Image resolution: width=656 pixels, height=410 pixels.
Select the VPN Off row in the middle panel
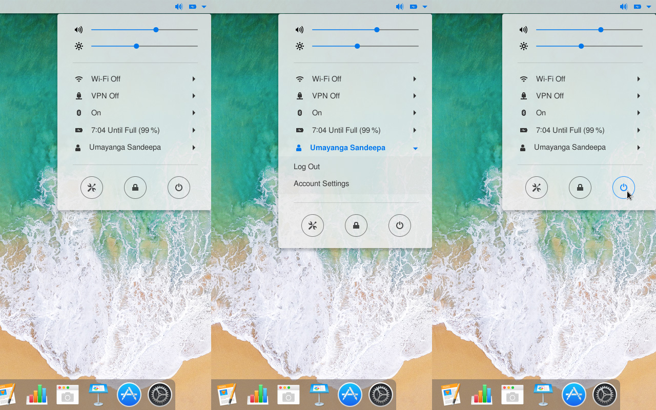356,96
